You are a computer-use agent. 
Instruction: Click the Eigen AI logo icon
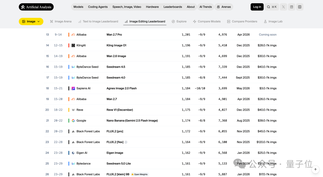[x=73, y=153]
